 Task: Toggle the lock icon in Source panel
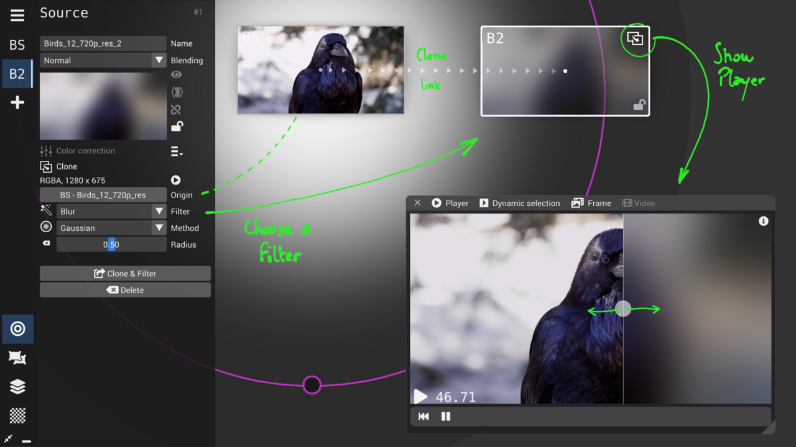pos(177,127)
